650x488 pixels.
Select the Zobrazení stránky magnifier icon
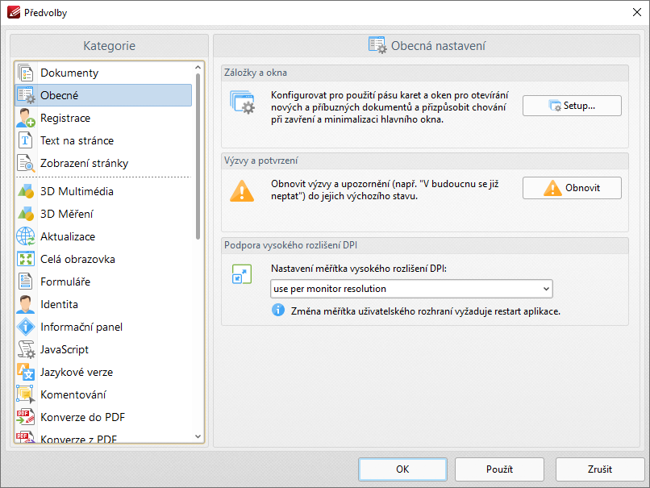[x=26, y=164]
